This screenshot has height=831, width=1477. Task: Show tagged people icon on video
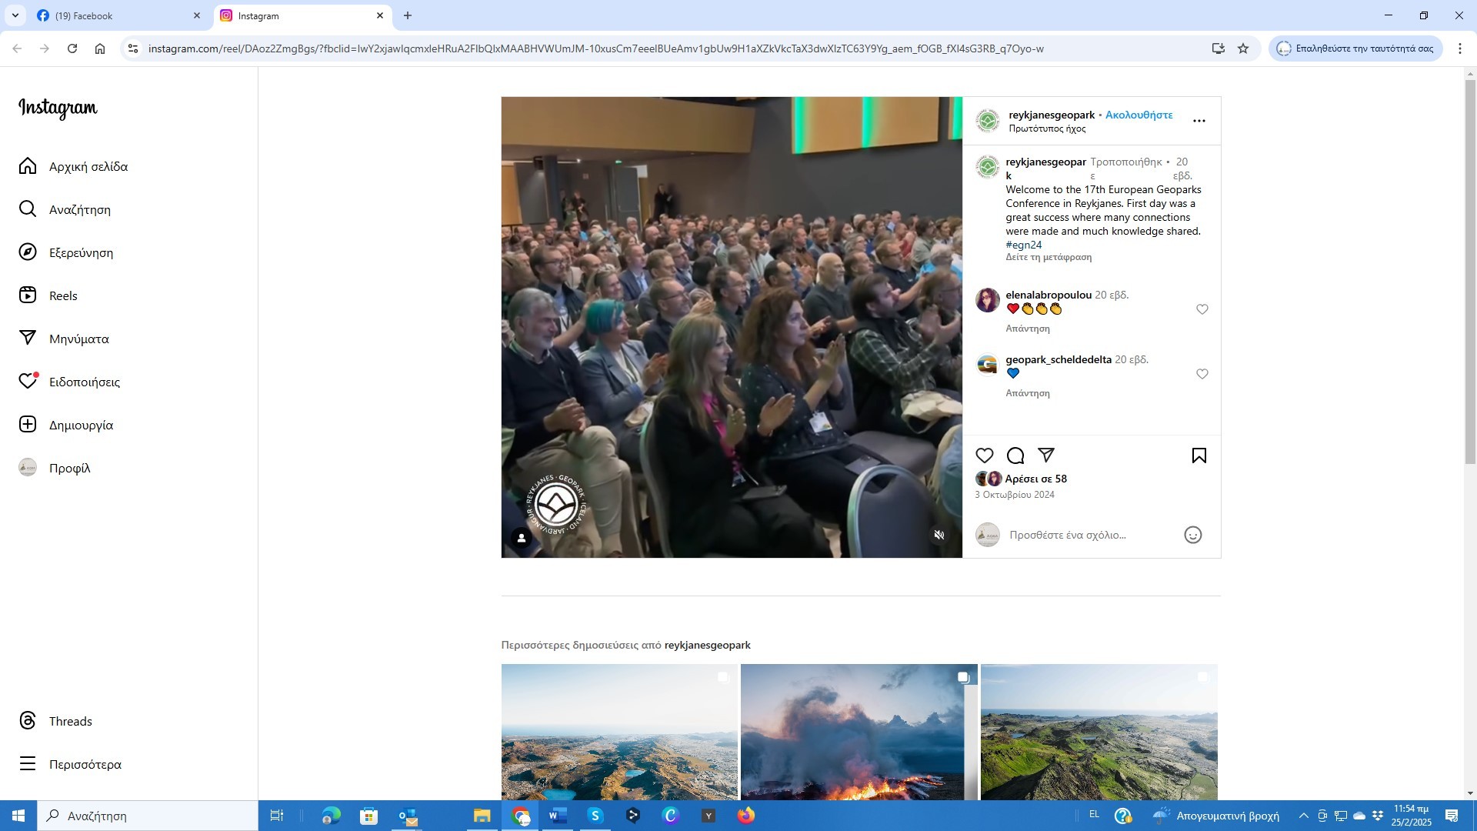(522, 538)
